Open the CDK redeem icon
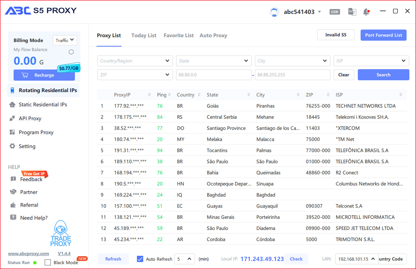The width and height of the screenshot is (416, 269). pyautogui.click(x=334, y=12)
